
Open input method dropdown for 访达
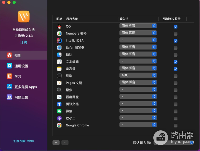coord(138,54)
